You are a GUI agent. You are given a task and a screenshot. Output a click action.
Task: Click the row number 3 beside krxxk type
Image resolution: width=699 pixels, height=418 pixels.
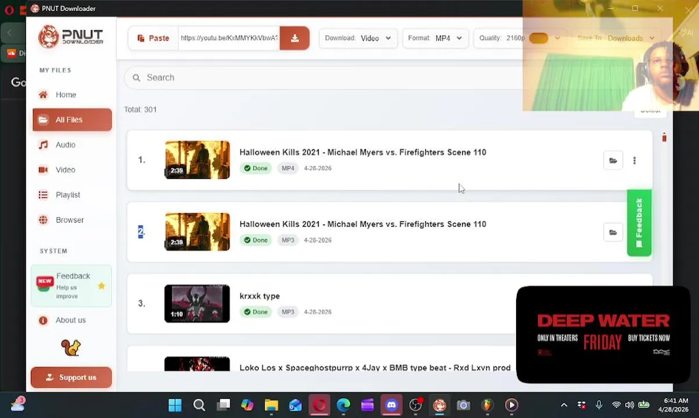[x=141, y=304]
